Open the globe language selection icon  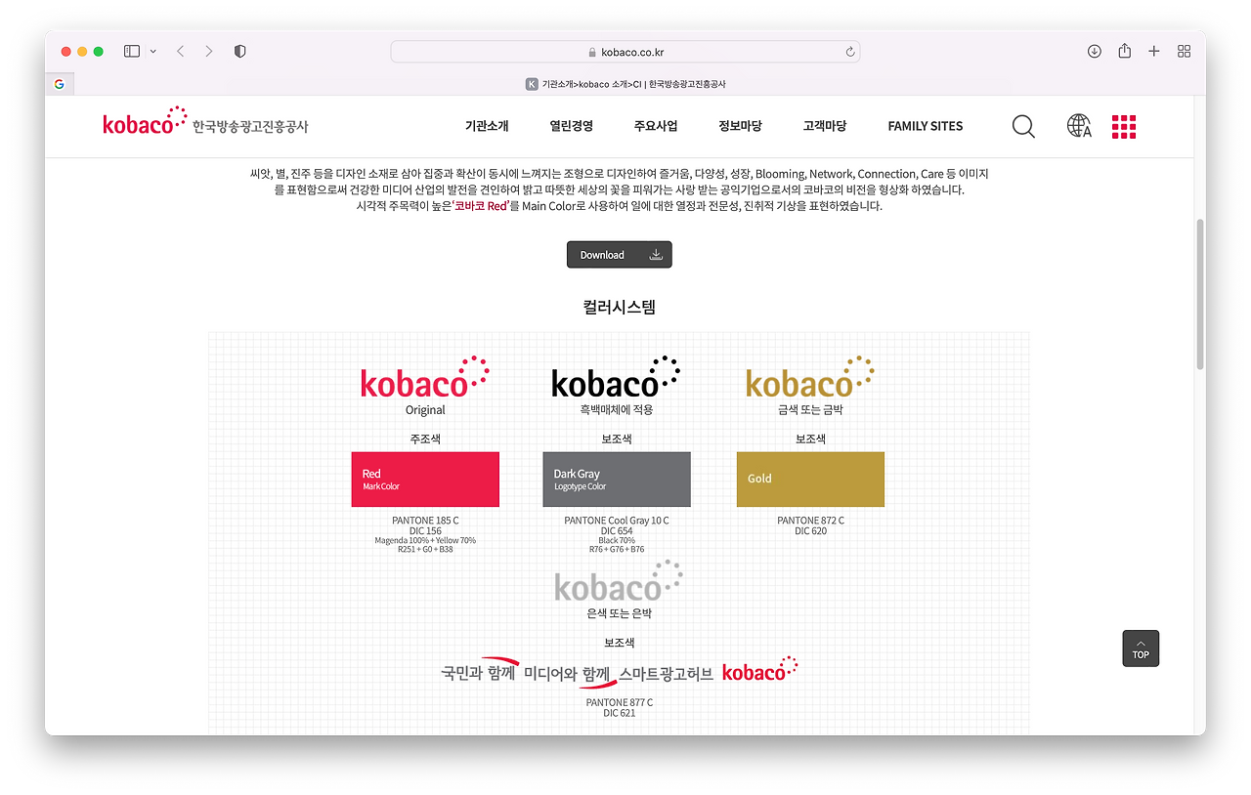(1078, 126)
